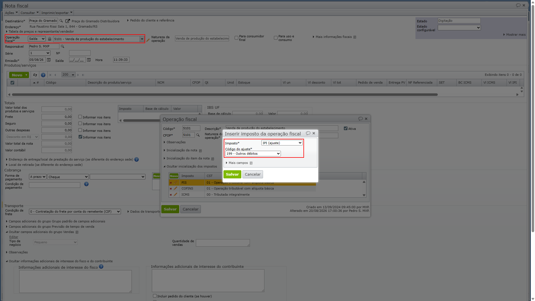Open help for the Produtos/serviços grid
535x301 pixels.
[x=43, y=75]
